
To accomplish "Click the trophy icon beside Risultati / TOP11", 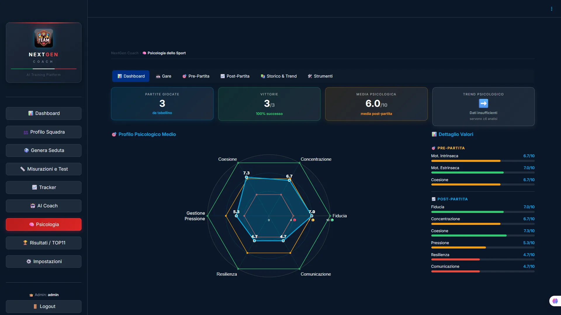I will [x=25, y=243].
